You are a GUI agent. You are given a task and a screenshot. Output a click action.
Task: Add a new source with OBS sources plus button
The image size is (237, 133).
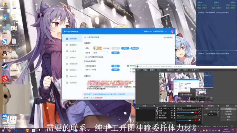[158, 123]
